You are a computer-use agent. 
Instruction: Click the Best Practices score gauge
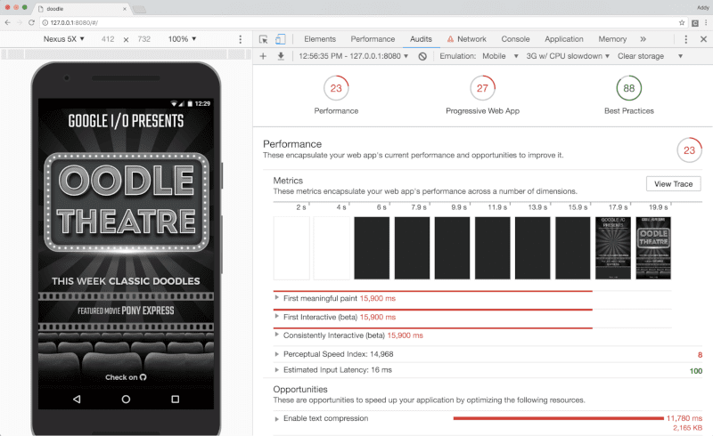point(629,89)
